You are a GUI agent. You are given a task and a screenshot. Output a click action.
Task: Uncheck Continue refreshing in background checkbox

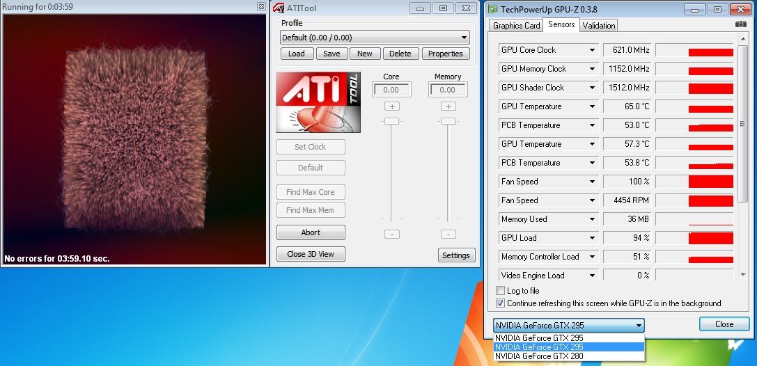coord(500,303)
